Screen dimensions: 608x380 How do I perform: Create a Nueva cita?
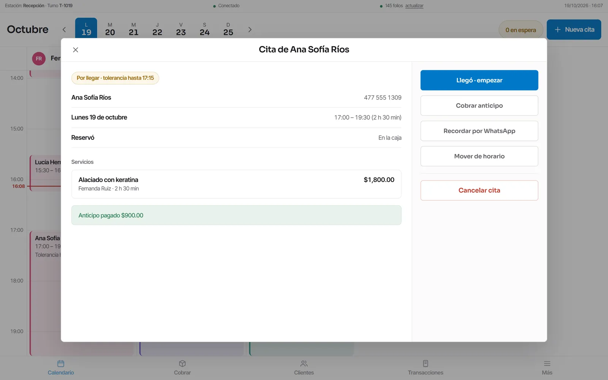[574, 30]
